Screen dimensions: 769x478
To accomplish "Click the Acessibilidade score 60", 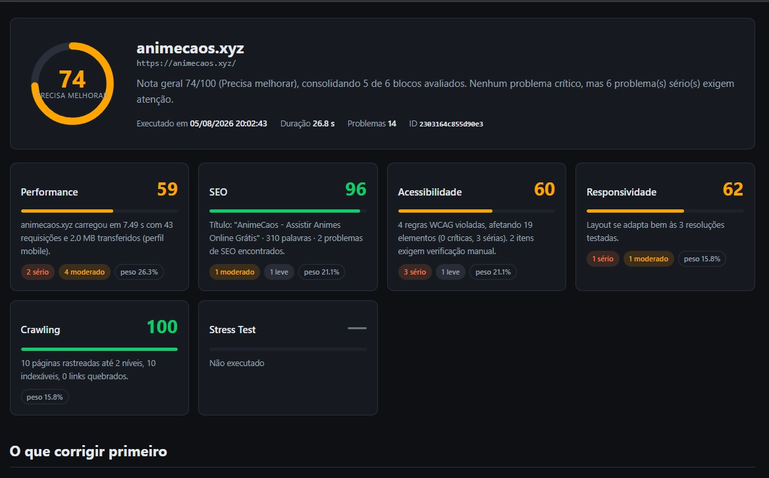I will (x=544, y=189).
